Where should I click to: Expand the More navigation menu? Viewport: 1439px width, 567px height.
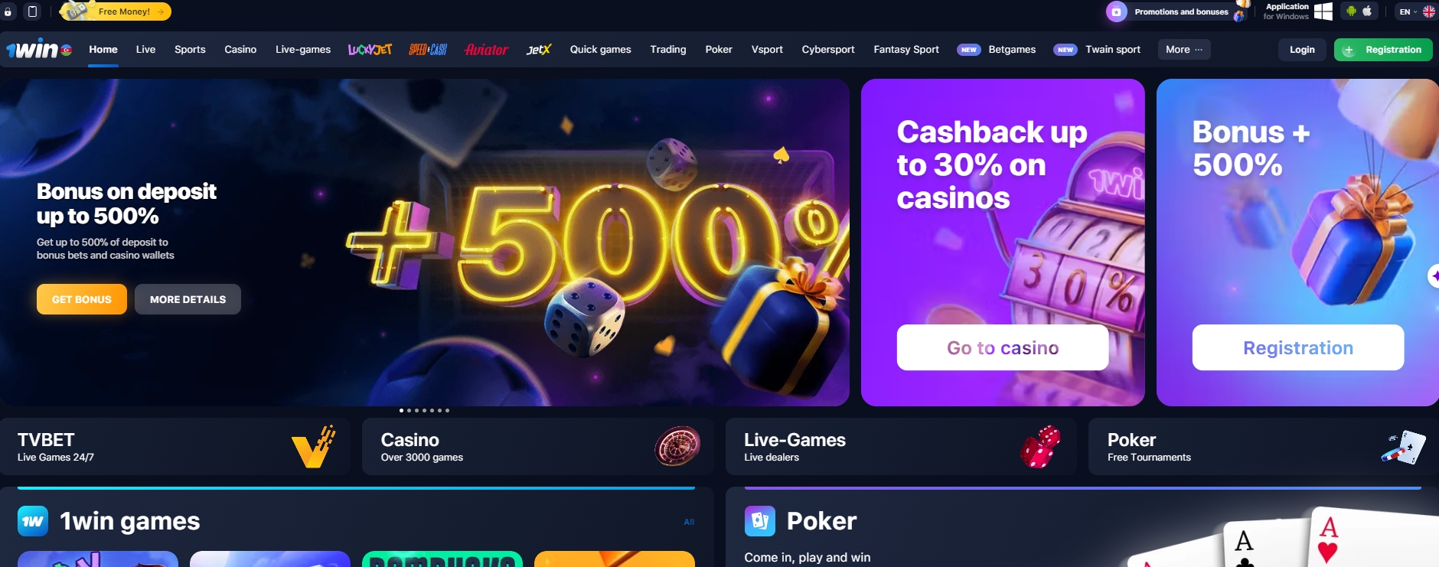1184,50
